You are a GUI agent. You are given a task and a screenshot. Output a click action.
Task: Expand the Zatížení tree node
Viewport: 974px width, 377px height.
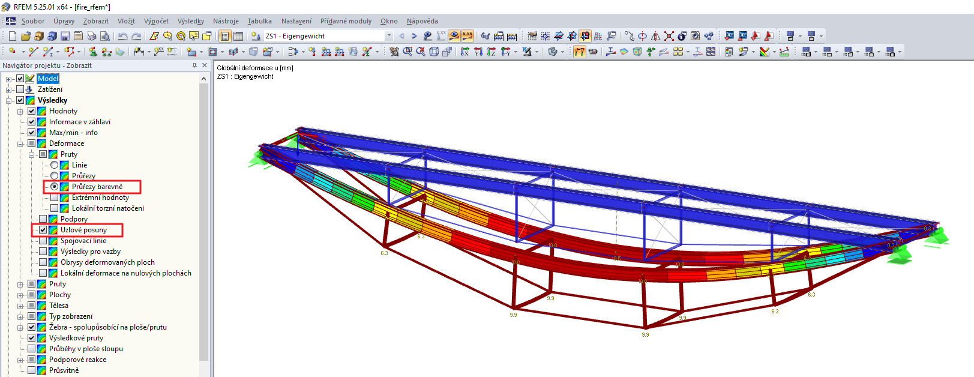pos(9,89)
